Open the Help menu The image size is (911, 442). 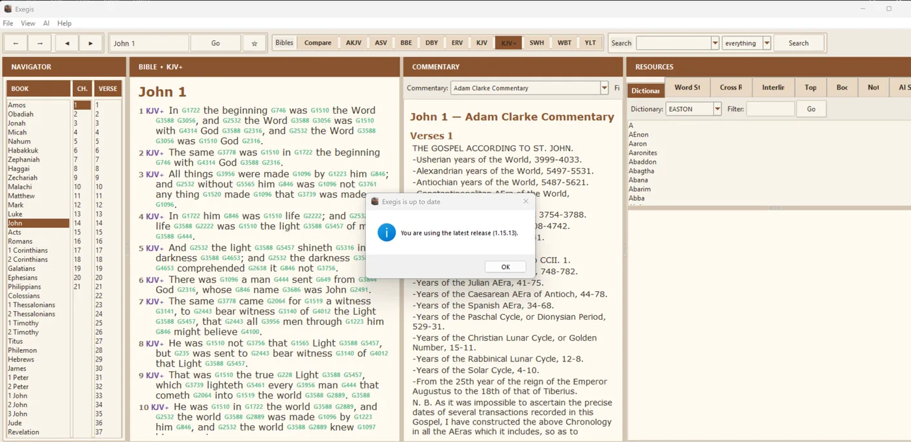point(64,23)
